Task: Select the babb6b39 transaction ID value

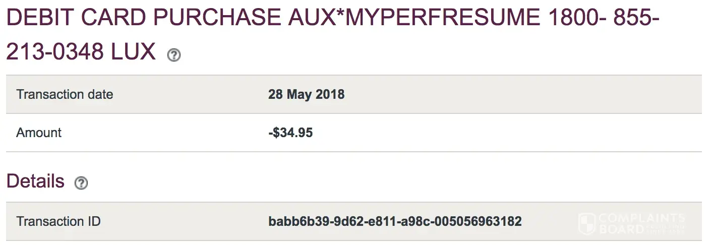Action: 395,221
